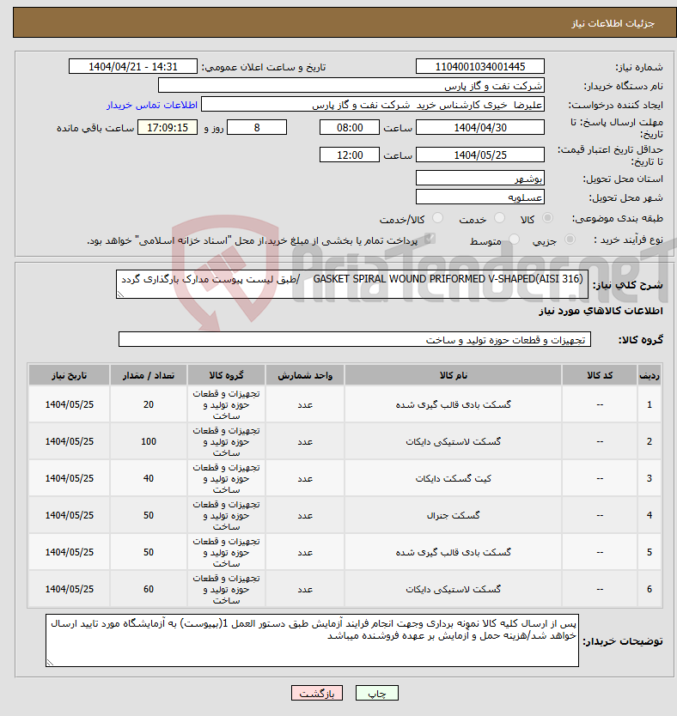Click the delivery city field عسلویه
The width and height of the screenshot is (677, 716).
[x=480, y=197]
